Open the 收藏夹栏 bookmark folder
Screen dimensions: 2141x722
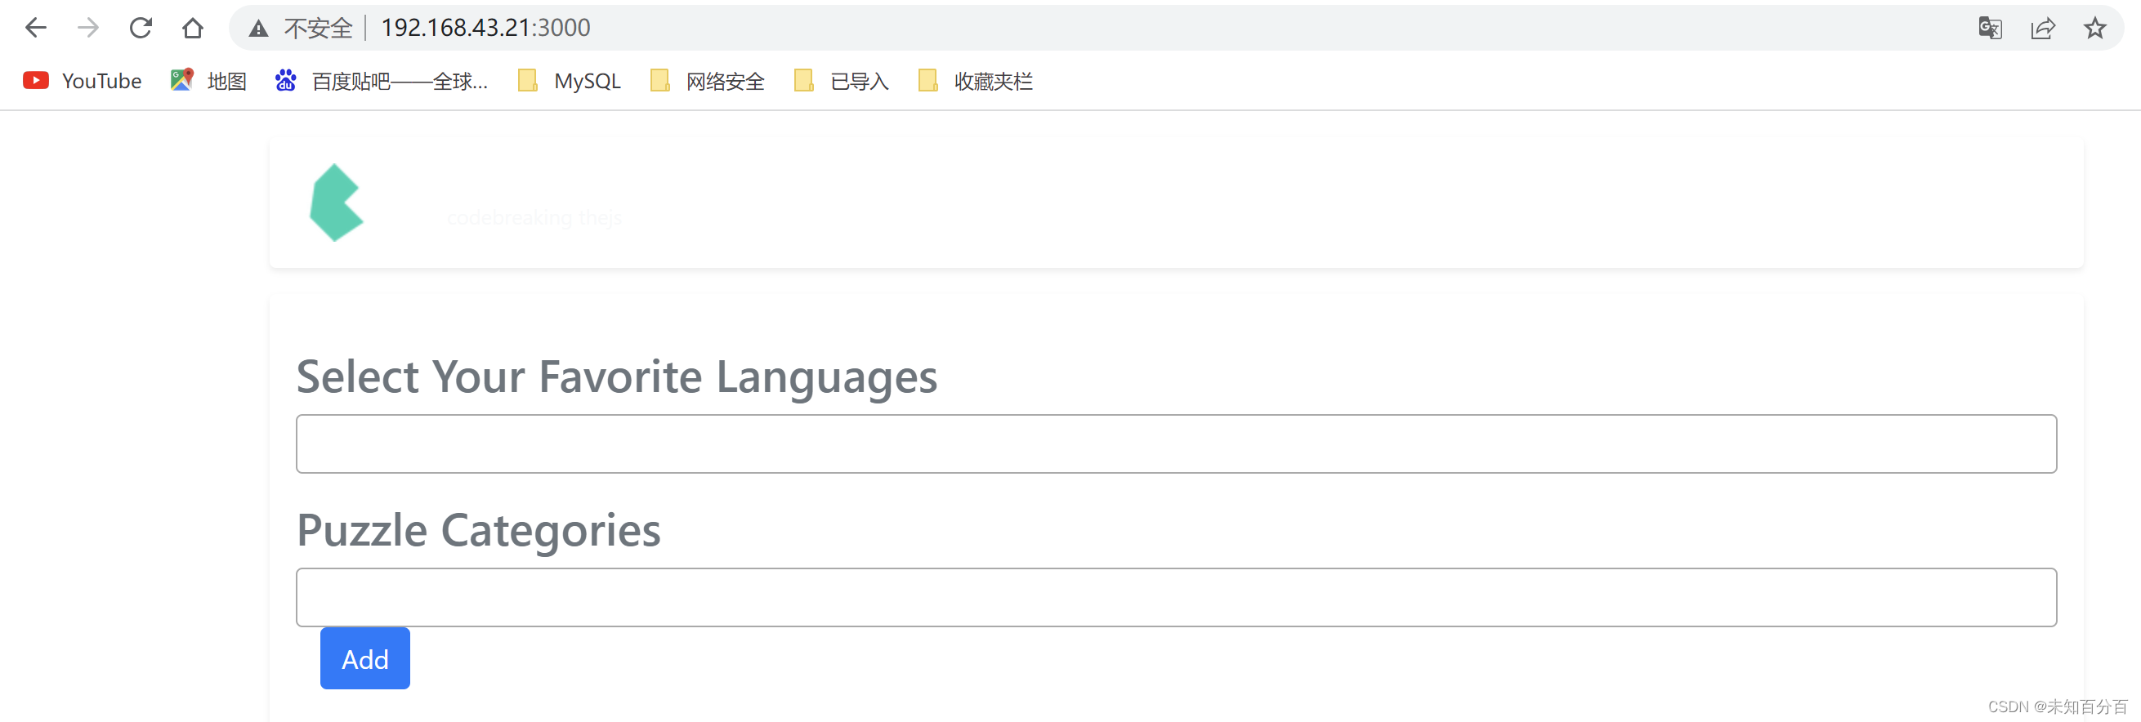coord(976,81)
